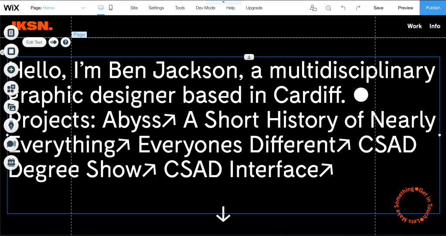Open the Add Apps grid icon
The image size is (446, 236).
pos(11,88)
